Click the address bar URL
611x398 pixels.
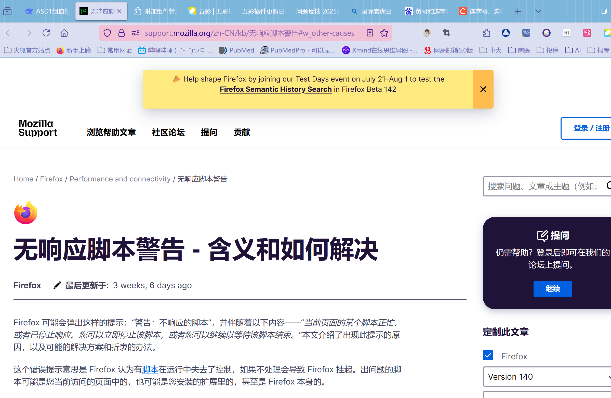click(249, 33)
